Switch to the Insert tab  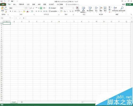pyautogui.click(x=15, y=5)
